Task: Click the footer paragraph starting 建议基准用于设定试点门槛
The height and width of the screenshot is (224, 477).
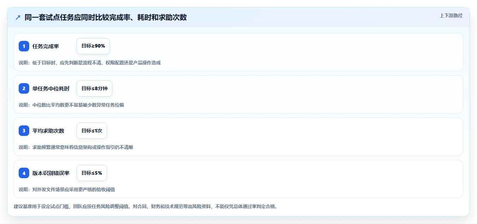Action: point(145,206)
